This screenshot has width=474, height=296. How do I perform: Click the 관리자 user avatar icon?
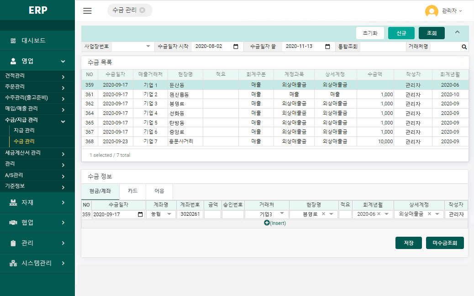[x=432, y=11]
